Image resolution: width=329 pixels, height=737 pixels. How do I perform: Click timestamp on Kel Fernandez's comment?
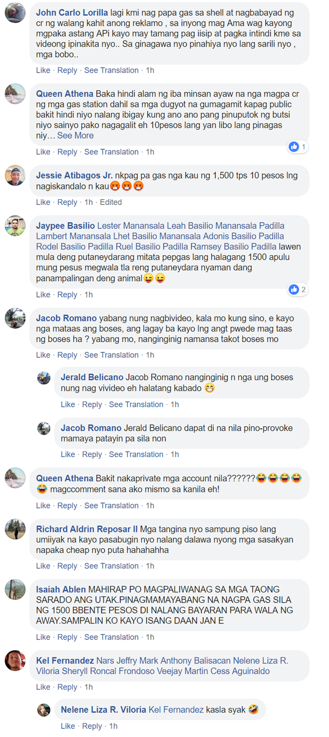tap(89, 687)
